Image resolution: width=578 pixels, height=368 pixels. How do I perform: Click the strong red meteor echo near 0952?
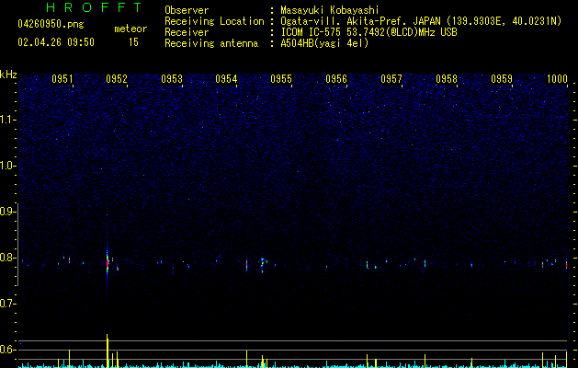tap(108, 263)
